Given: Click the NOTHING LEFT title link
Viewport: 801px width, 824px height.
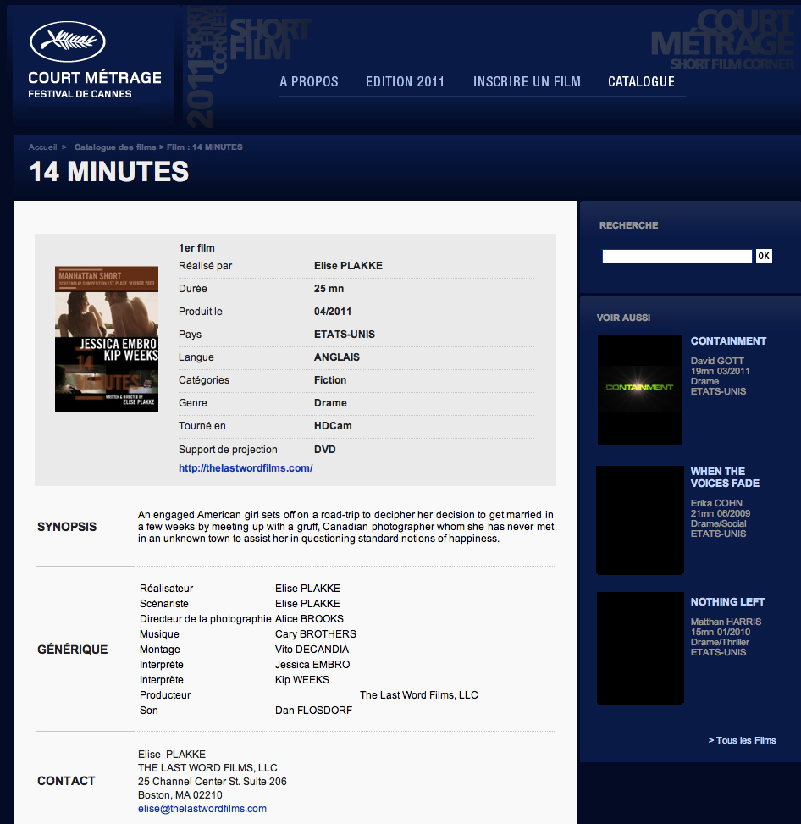Looking at the screenshot, I should (727, 602).
